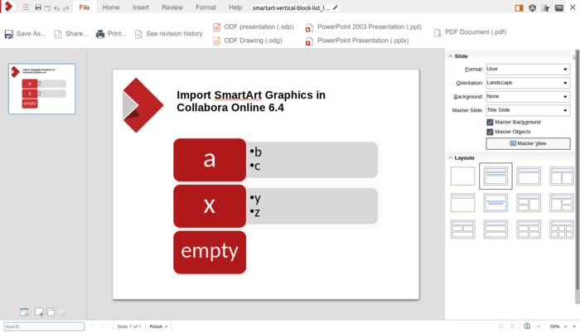Download as ODF Drawing (.odg)
The image size is (580, 333).
point(248,41)
